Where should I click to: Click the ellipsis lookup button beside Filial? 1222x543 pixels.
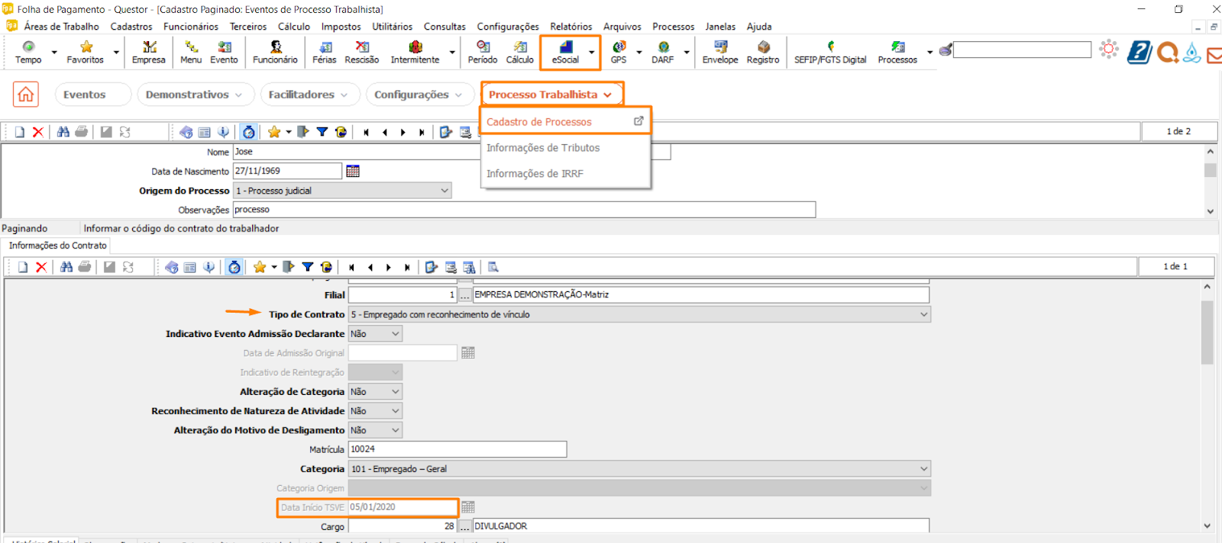[x=465, y=294]
